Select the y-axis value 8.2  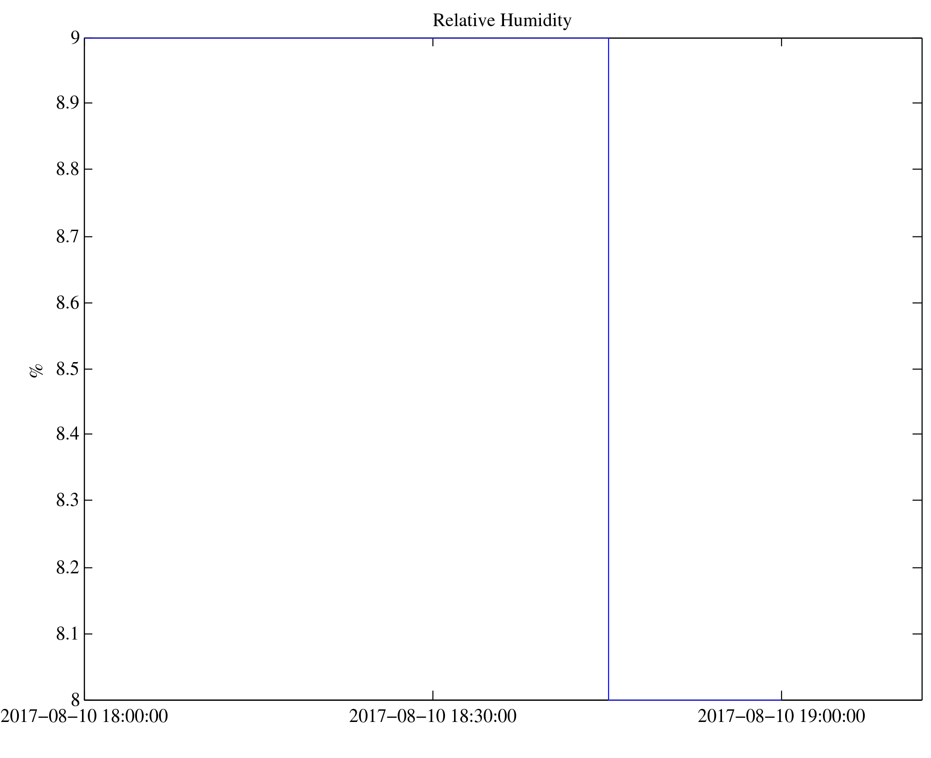pos(68,567)
